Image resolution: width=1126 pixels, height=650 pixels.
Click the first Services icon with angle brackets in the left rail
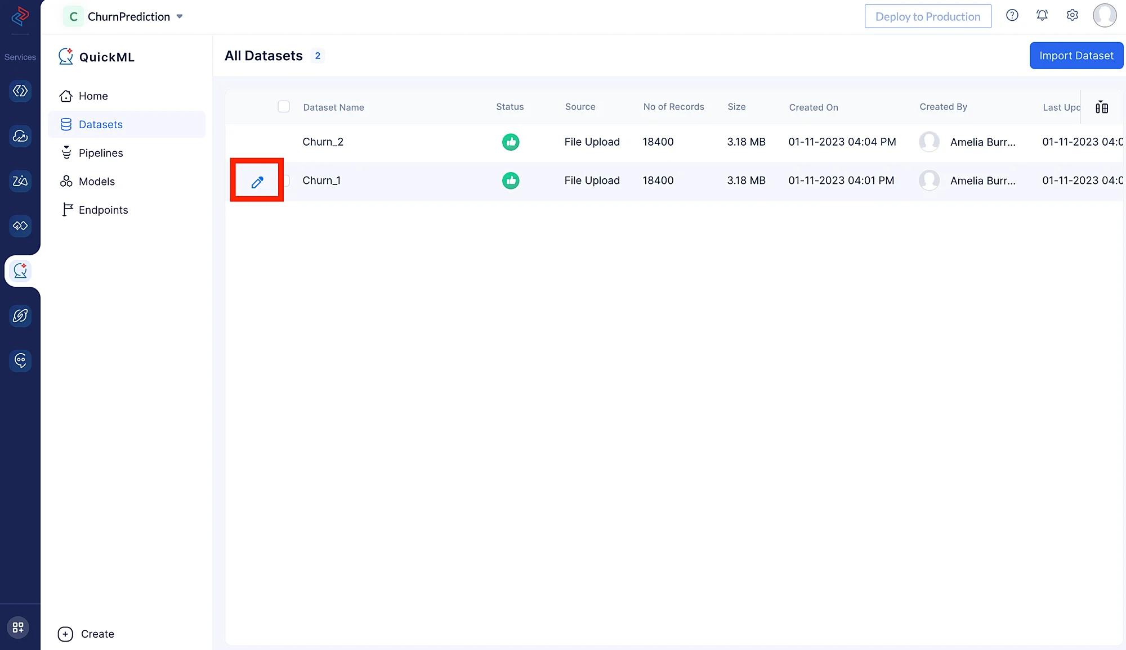pos(20,91)
